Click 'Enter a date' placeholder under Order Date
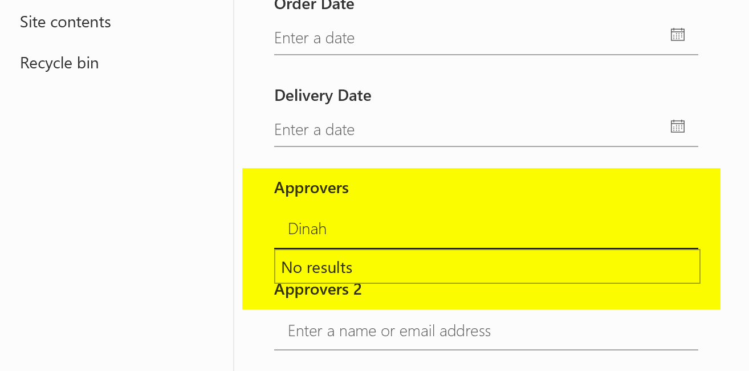The width and height of the screenshot is (749, 371). click(314, 38)
